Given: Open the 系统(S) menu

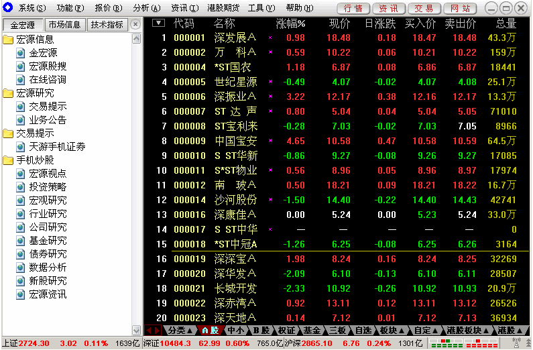Looking at the screenshot, I should (x=32, y=7).
